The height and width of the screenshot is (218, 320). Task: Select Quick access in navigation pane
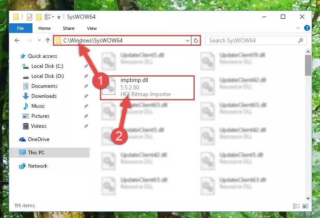click(x=42, y=56)
